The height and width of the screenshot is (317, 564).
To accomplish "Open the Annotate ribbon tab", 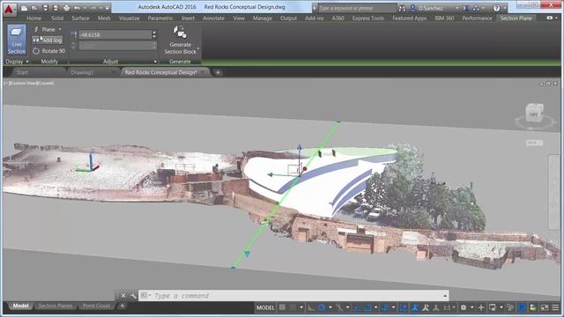I will (213, 18).
